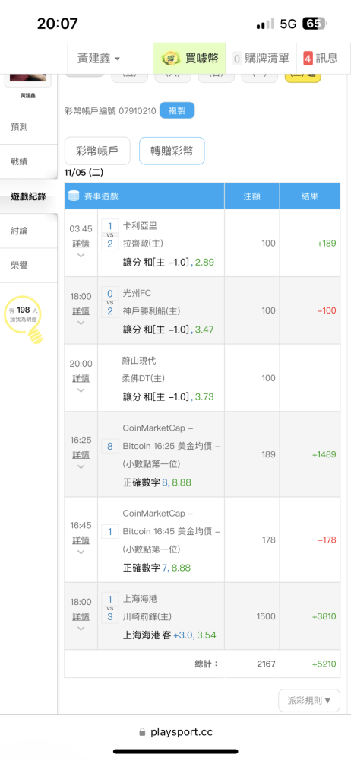The width and height of the screenshot is (351, 761).
Task: Click the 複製 account number button
Action: [177, 110]
